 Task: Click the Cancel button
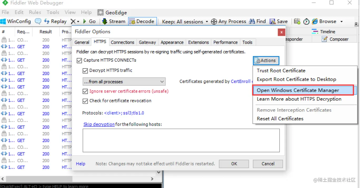coord(268,164)
